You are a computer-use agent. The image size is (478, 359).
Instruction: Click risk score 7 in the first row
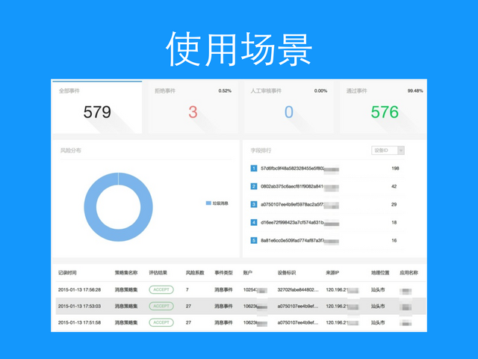pyautogui.click(x=187, y=289)
